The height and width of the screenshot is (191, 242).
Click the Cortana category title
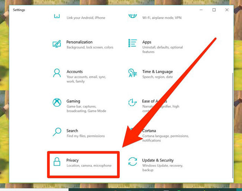[x=149, y=131]
